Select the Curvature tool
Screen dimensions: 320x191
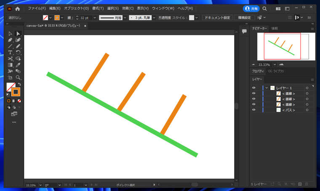(x=18, y=40)
